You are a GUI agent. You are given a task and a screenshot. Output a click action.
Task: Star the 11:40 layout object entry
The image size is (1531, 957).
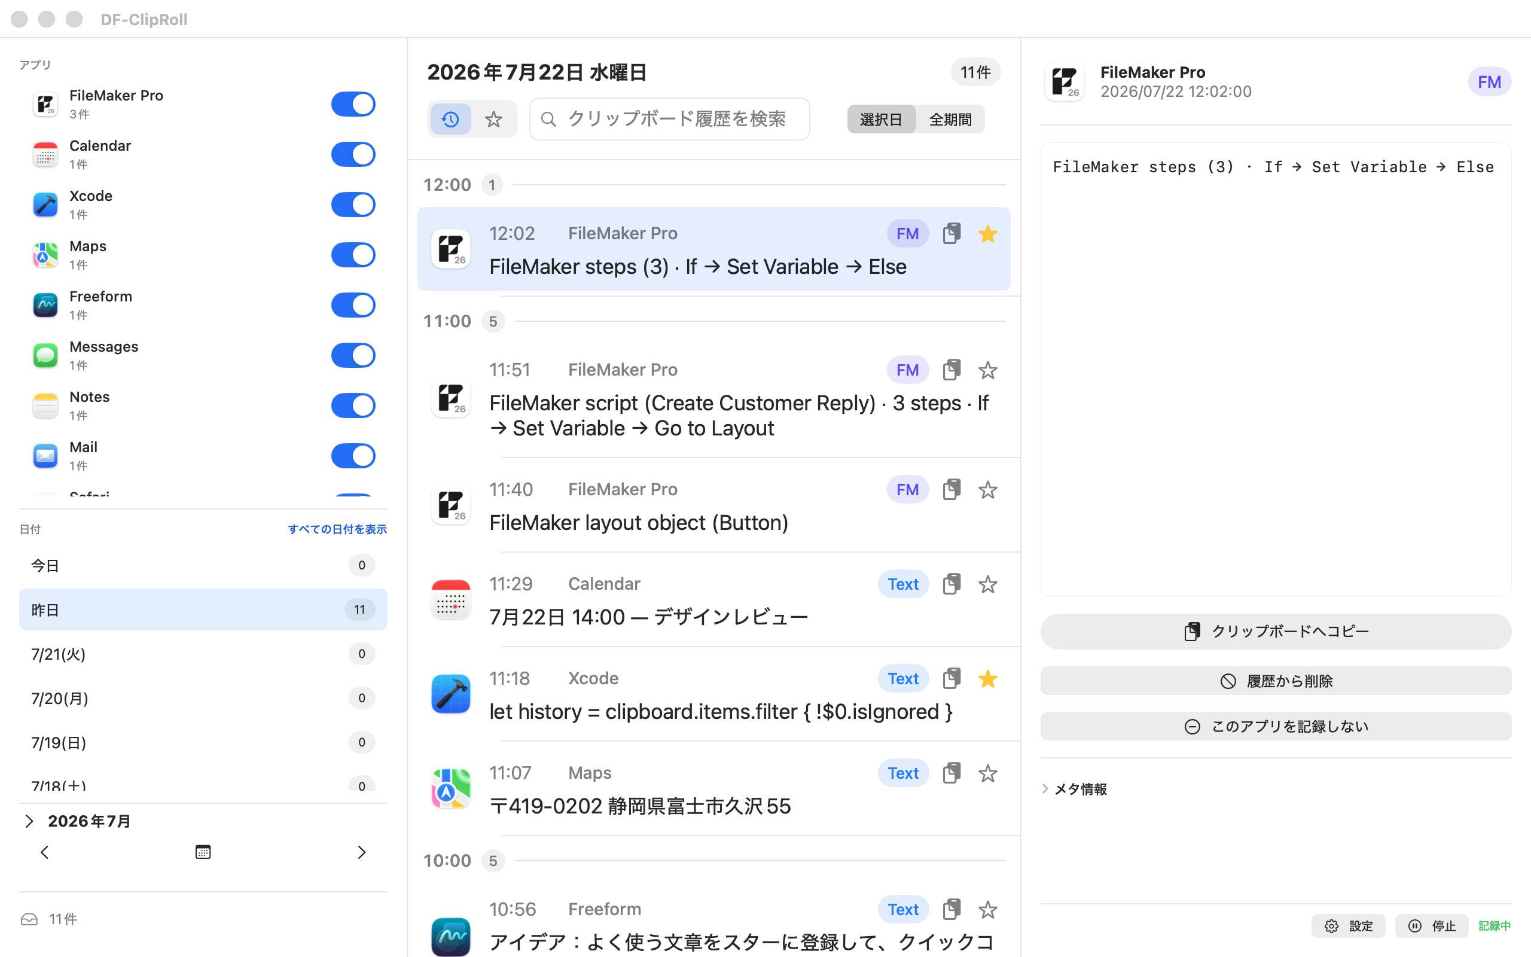click(x=987, y=489)
